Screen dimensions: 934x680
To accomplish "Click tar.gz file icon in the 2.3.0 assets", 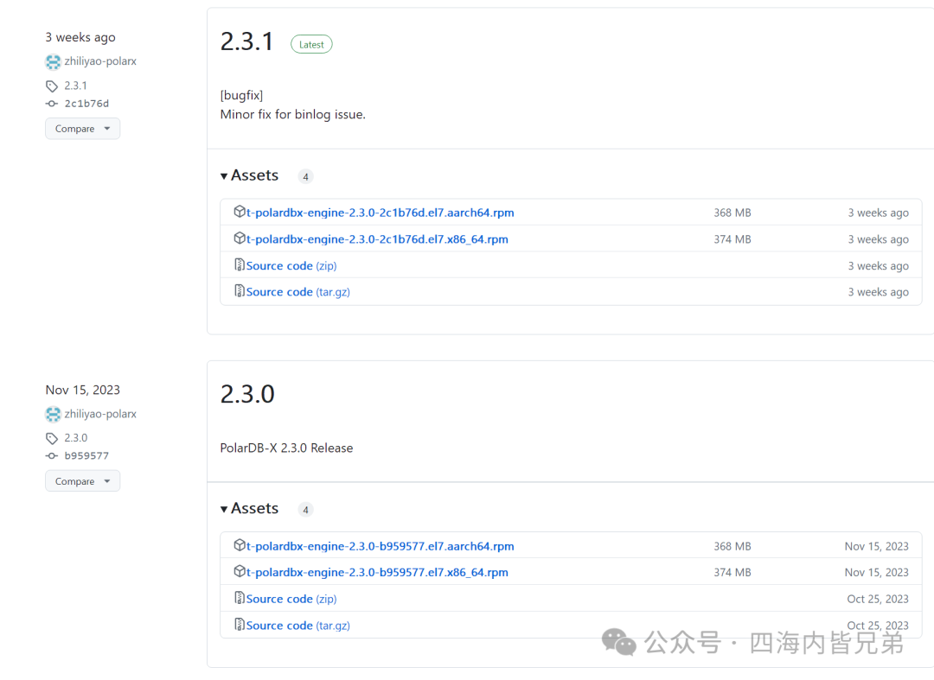I will click(x=240, y=624).
